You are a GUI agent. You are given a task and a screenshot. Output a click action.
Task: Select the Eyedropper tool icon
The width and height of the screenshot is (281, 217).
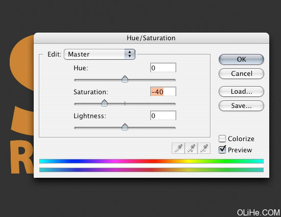(x=178, y=148)
